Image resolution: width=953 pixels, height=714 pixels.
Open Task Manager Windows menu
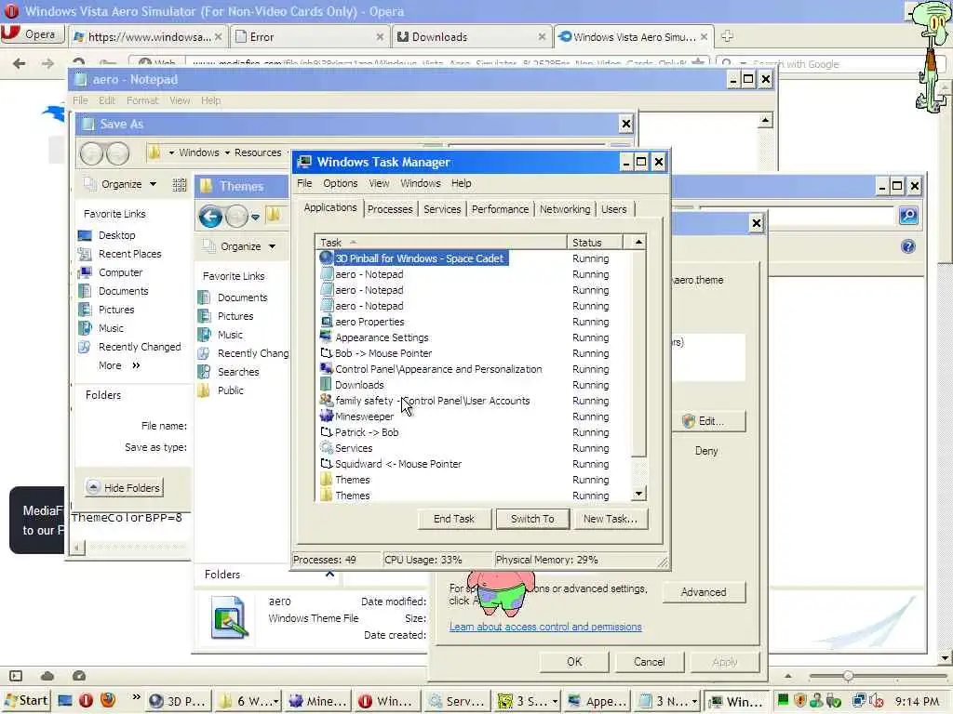coord(421,183)
